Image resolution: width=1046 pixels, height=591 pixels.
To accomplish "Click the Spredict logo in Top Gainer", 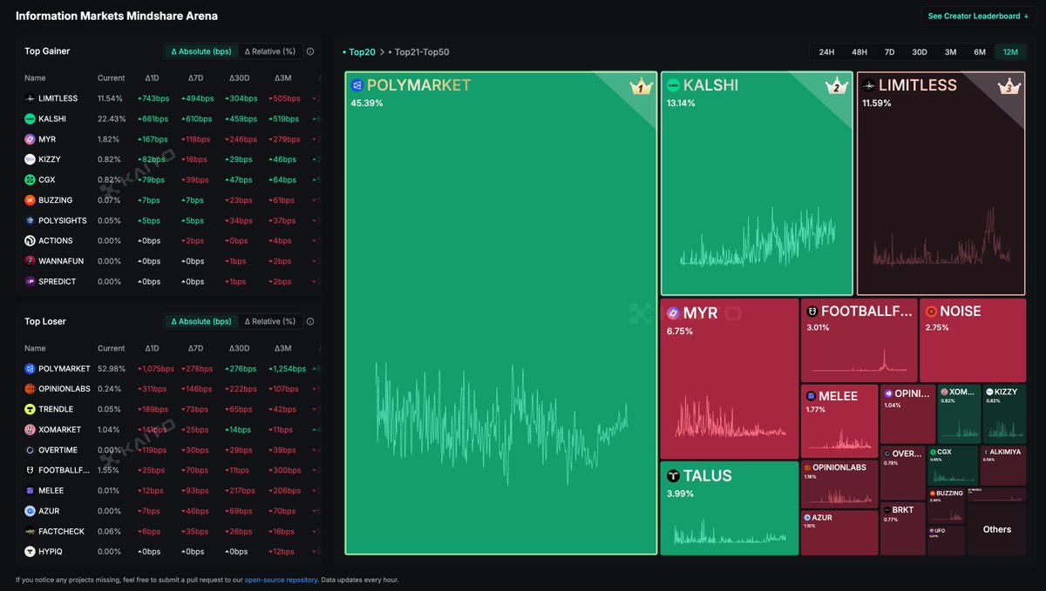I will (x=30, y=281).
